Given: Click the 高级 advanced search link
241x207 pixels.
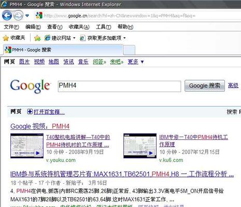Looking at the screenshot, I should (233, 85).
